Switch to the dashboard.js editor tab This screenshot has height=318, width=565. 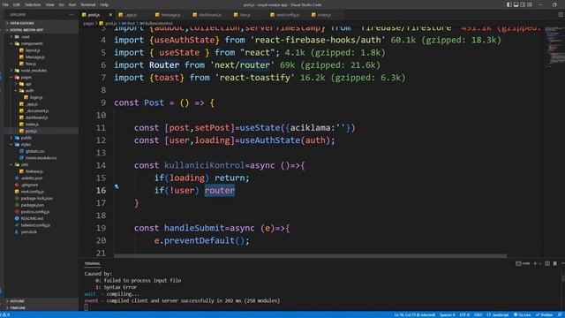[210, 15]
